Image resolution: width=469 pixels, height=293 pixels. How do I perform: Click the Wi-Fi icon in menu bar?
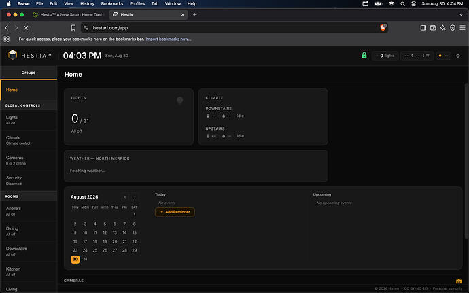click(x=392, y=3)
